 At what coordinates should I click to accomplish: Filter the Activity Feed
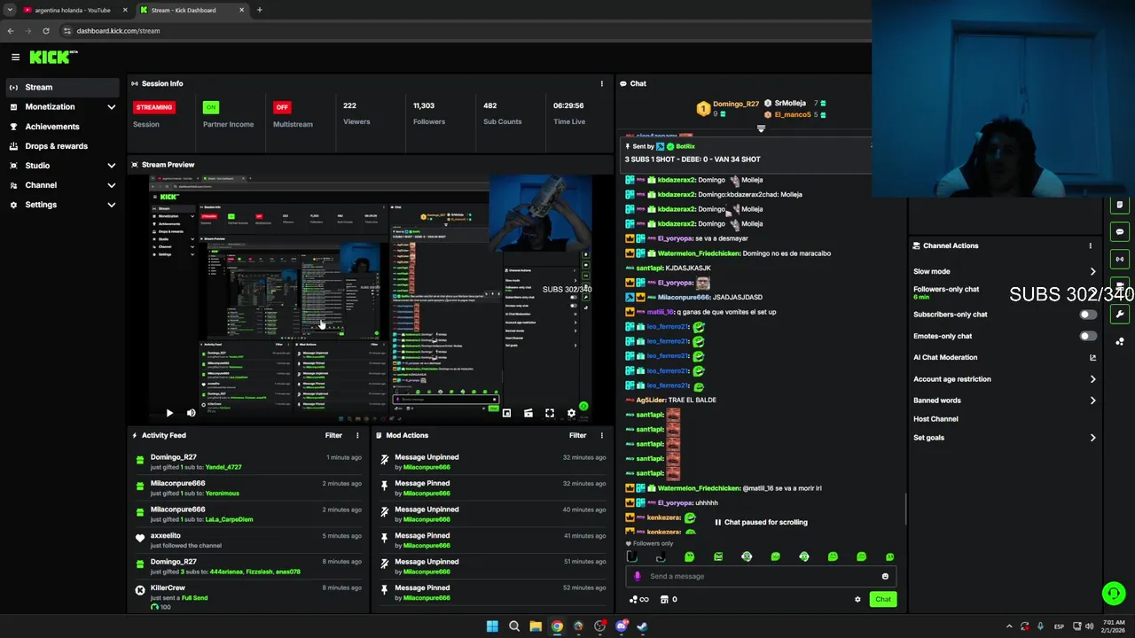333,435
